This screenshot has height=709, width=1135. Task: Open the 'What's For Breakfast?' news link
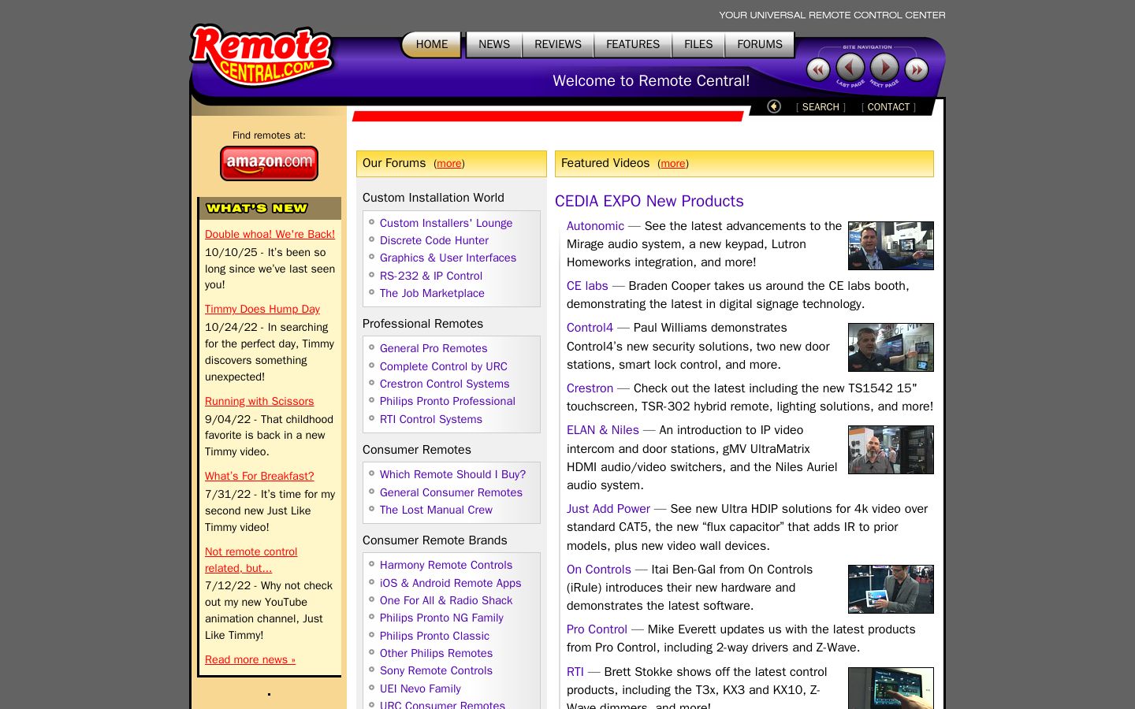coord(259,476)
